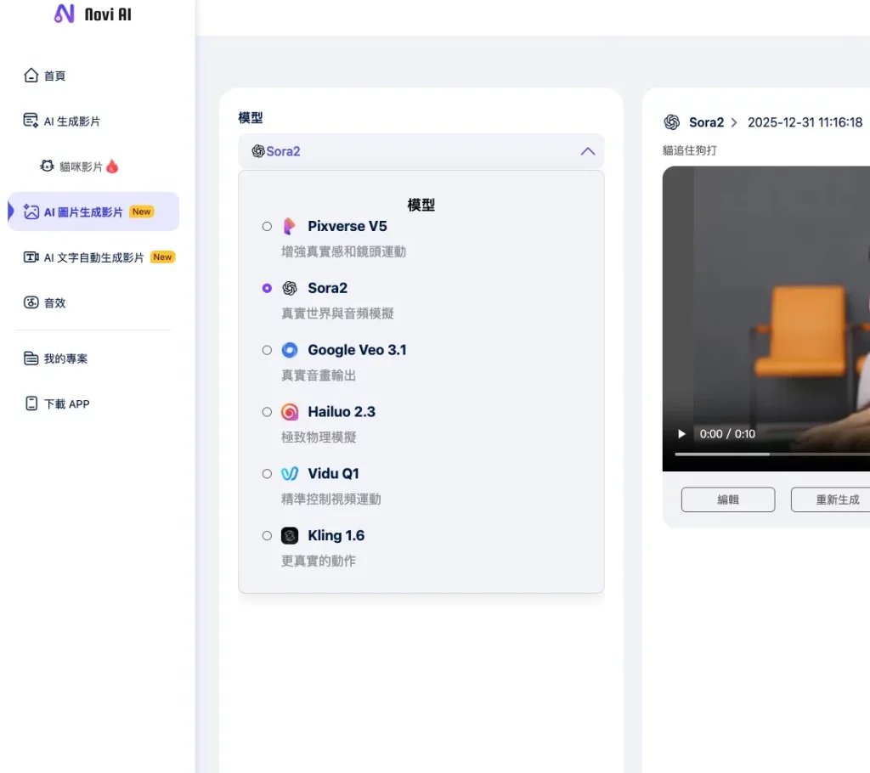Click the 音效 sound effects icon
This screenshot has height=773, width=870.
31,302
